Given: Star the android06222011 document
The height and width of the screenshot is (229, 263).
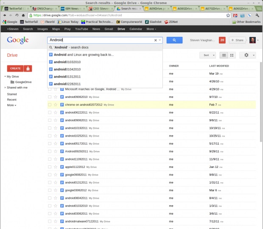Looking at the screenshot, I should [55, 112].
